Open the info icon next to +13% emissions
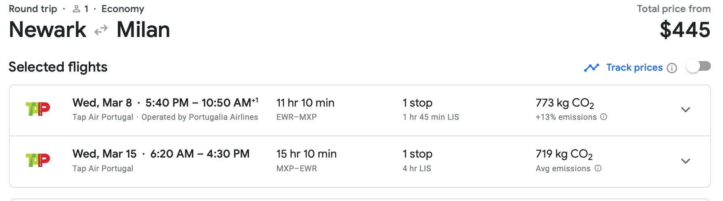This screenshot has width=723, height=201. [x=604, y=117]
